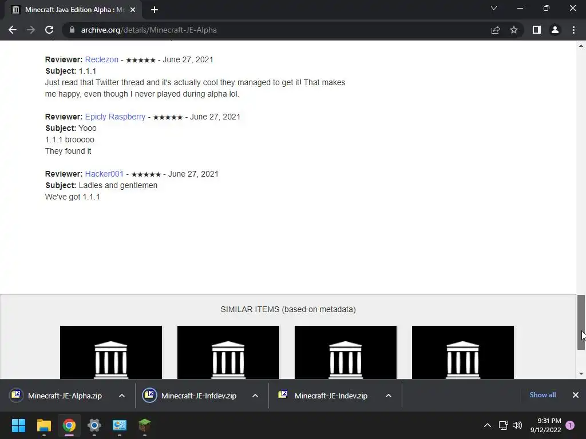The width and height of the screenshot is (586, 439).
Task: Click the scrollbar down arrow
Action: click(x=581, y=374)
